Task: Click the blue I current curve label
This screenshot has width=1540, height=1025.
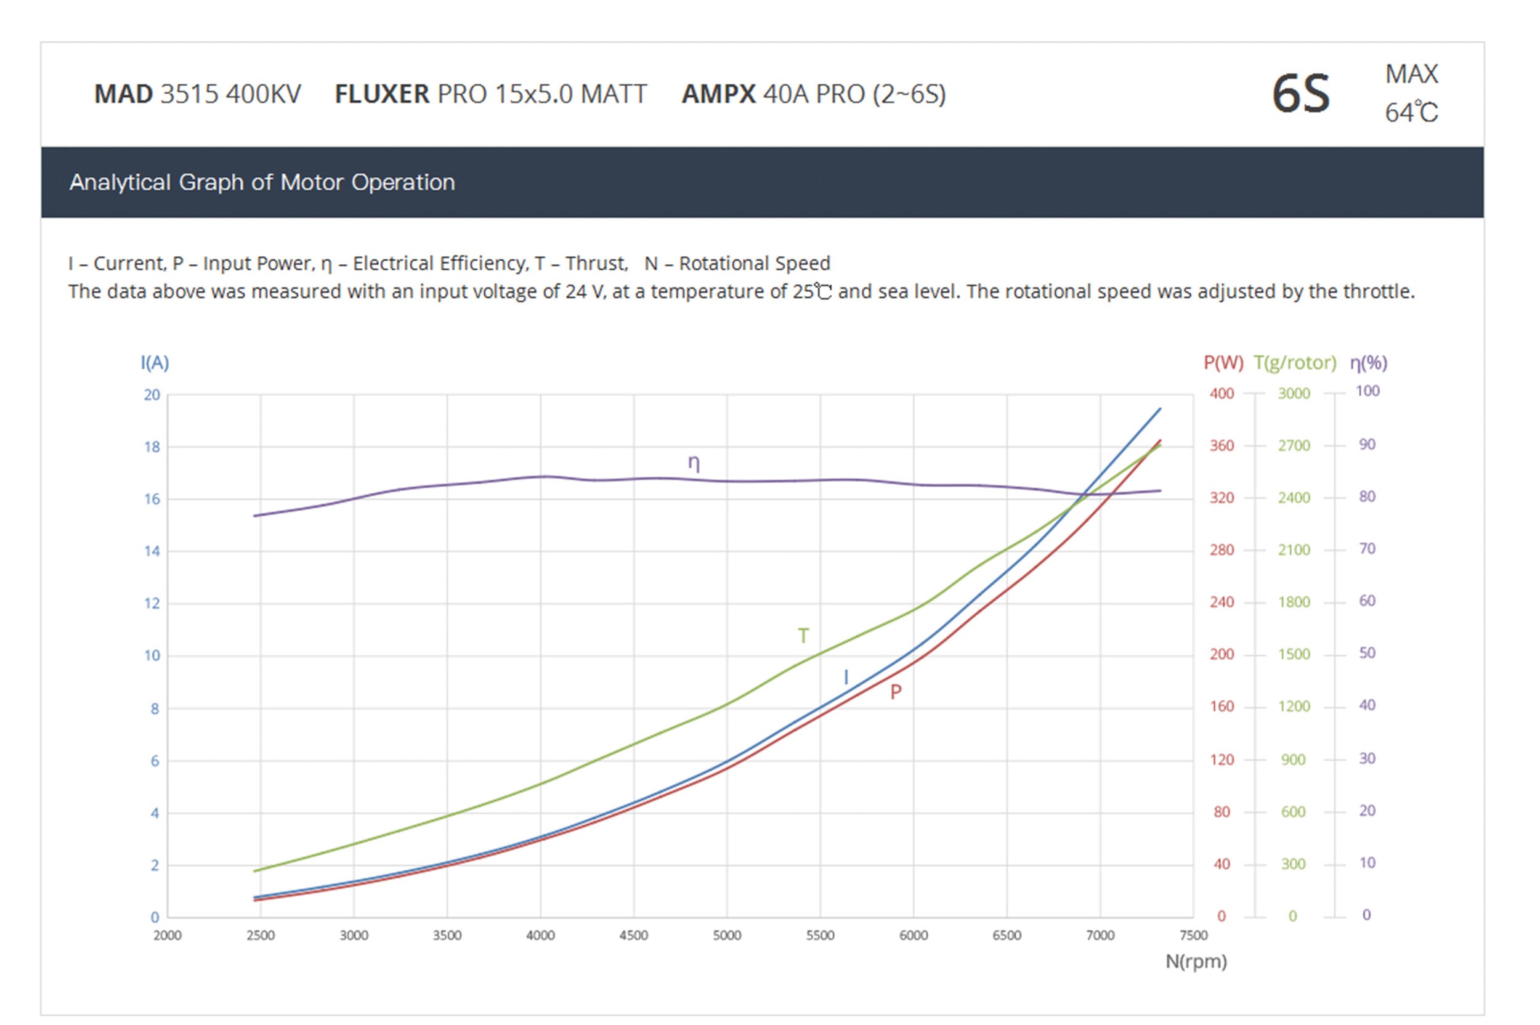Action: coord(846,676)
